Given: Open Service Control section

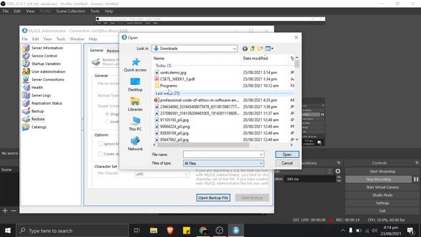Looking at the screenshot, I should tap(44, 56).
